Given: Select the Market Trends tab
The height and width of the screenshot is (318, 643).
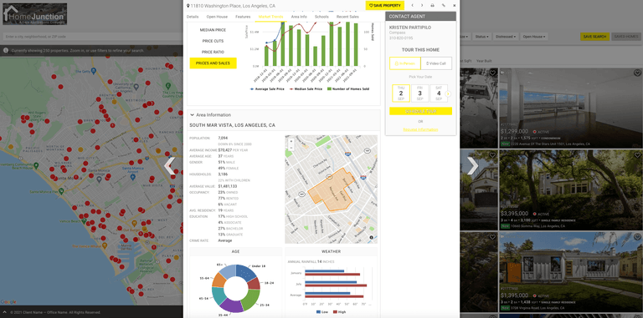Looking at the screenshot, I should pos(270,17).
